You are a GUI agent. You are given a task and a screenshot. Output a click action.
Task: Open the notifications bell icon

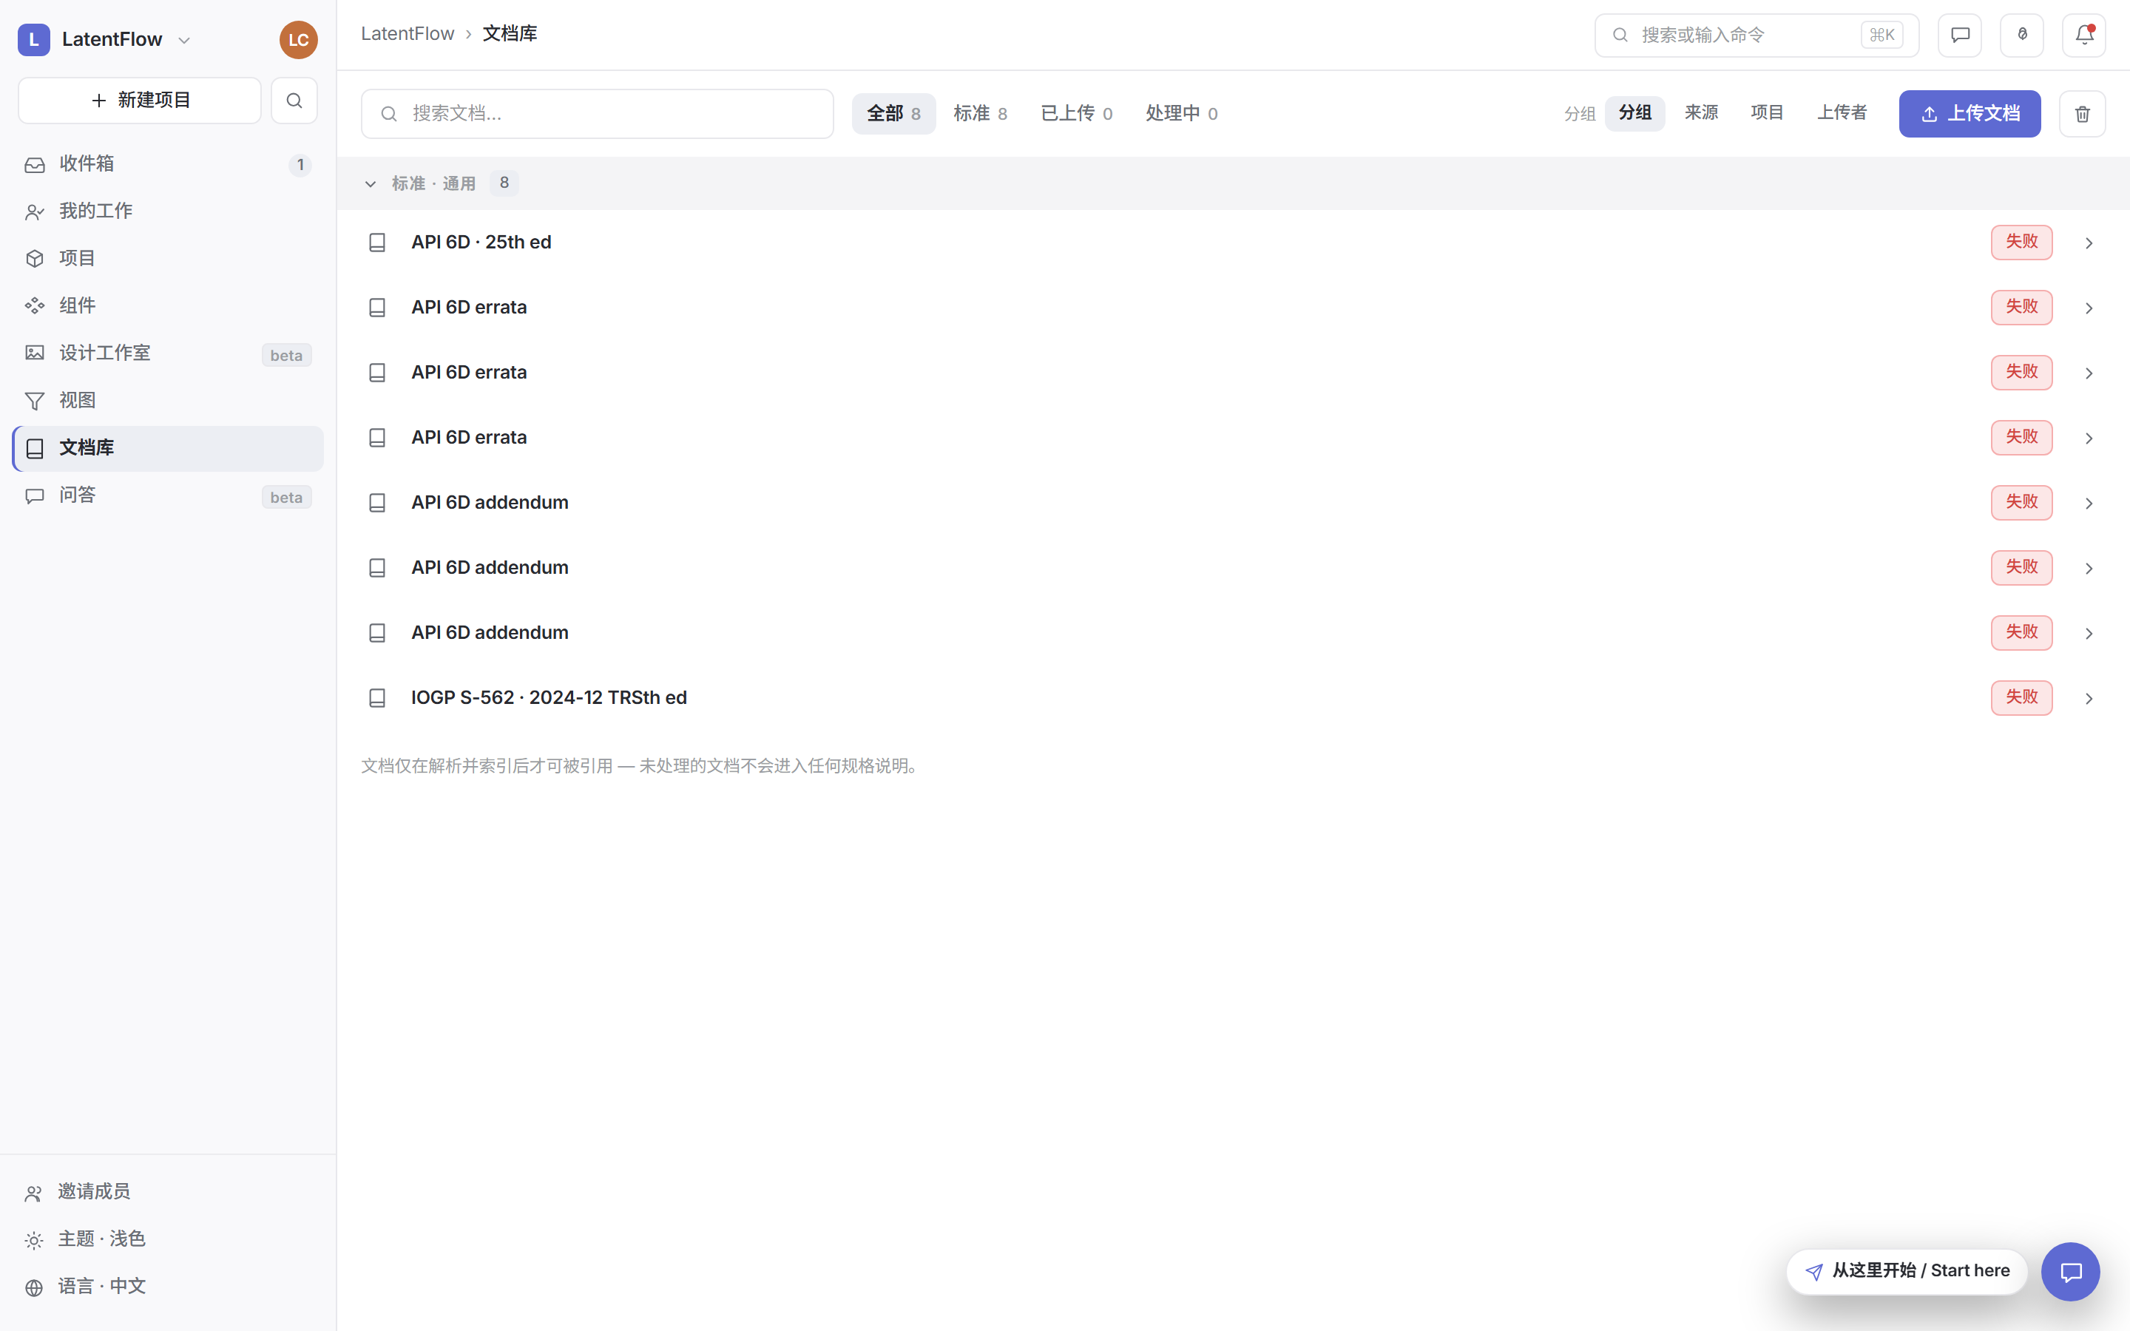2083,35
